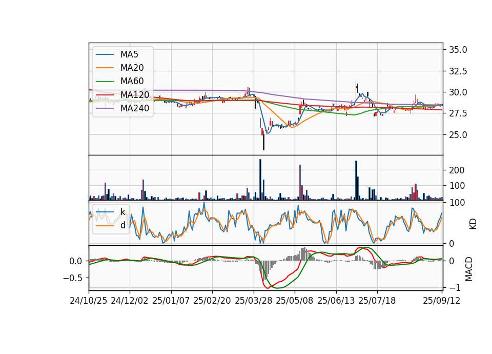Click the orange MA20 legend line sample
Screen dimensions: 492x354
(x=105, y=68)
